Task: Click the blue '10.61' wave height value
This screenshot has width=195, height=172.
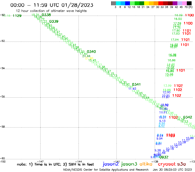Action: click(x=163, y=112)
